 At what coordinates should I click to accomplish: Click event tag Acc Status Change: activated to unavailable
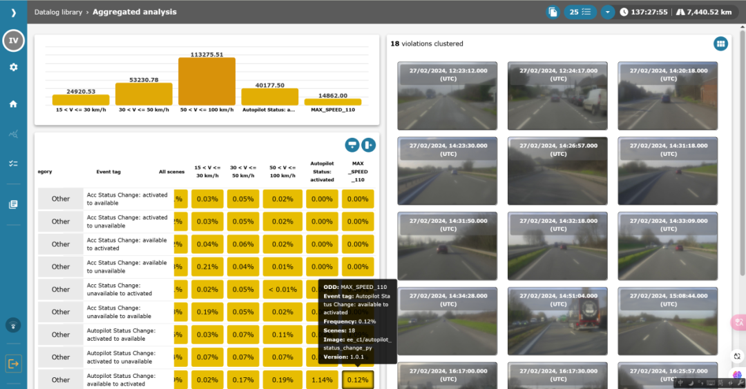[x=127, y=221]
